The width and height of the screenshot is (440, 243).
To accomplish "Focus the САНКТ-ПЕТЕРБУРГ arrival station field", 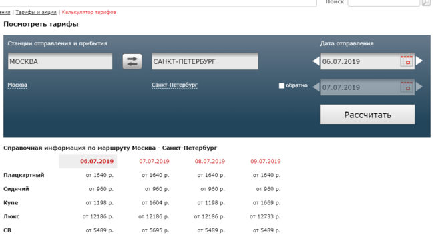I will pyautogui.click(x=205, y=61).
